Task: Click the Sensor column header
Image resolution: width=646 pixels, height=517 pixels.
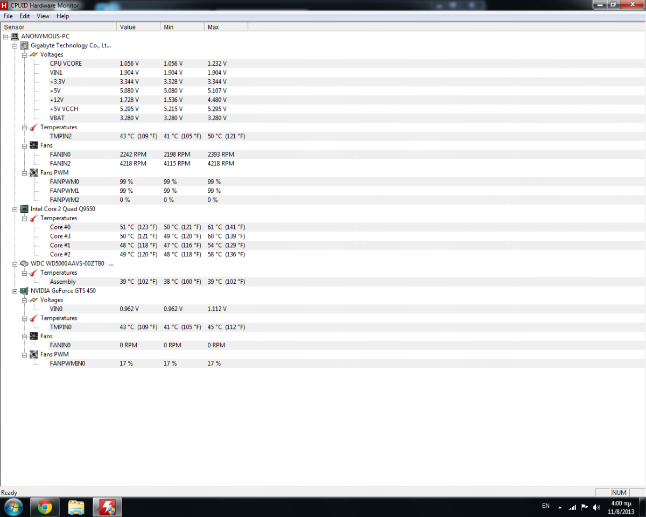Action: tap(58, 27)
